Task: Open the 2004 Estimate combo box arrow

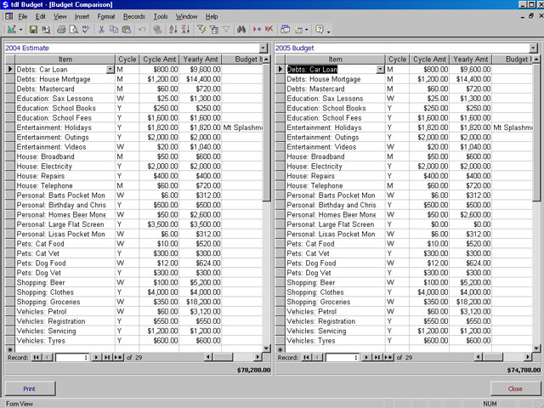Action: click(263, 48)
